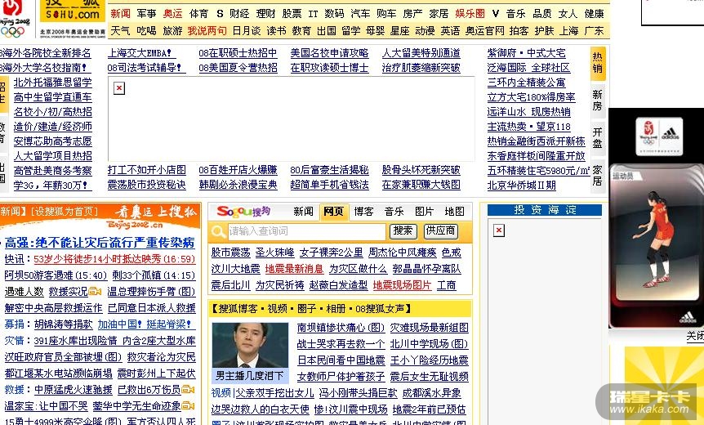Open 391座水库出现险情 link

75,341
